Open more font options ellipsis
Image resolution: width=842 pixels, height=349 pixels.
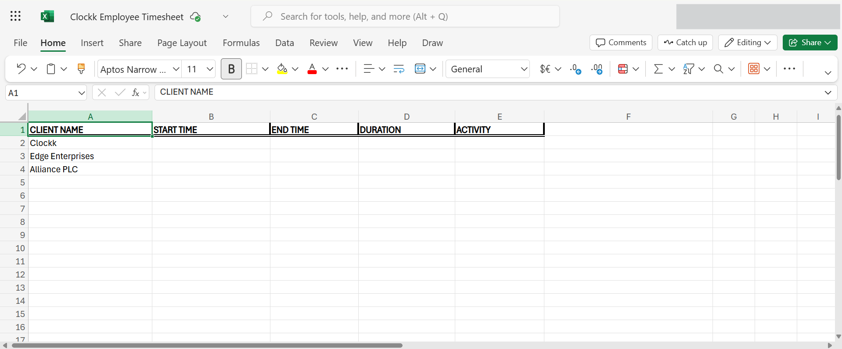tap(342, 69)
